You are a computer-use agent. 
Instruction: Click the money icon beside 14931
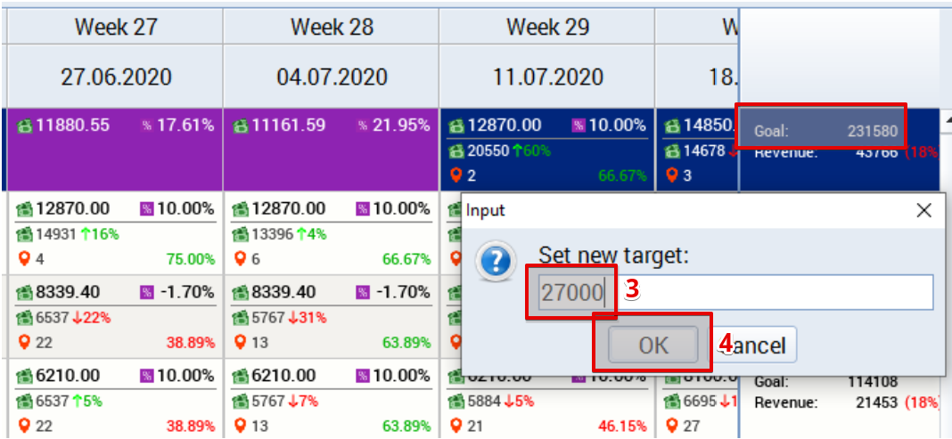coord(24,234)
